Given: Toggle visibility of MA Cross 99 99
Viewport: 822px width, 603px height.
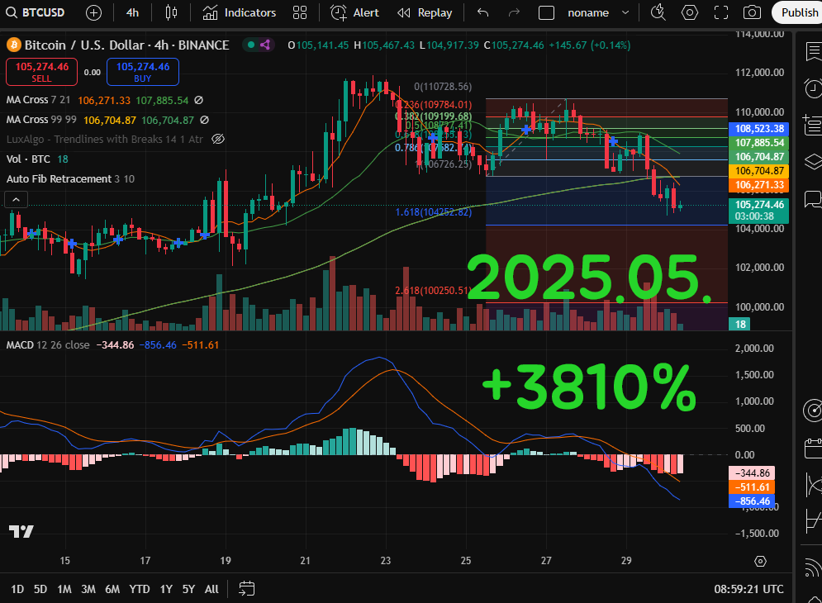Looking at the screenshot, I should tap(204, 120).
